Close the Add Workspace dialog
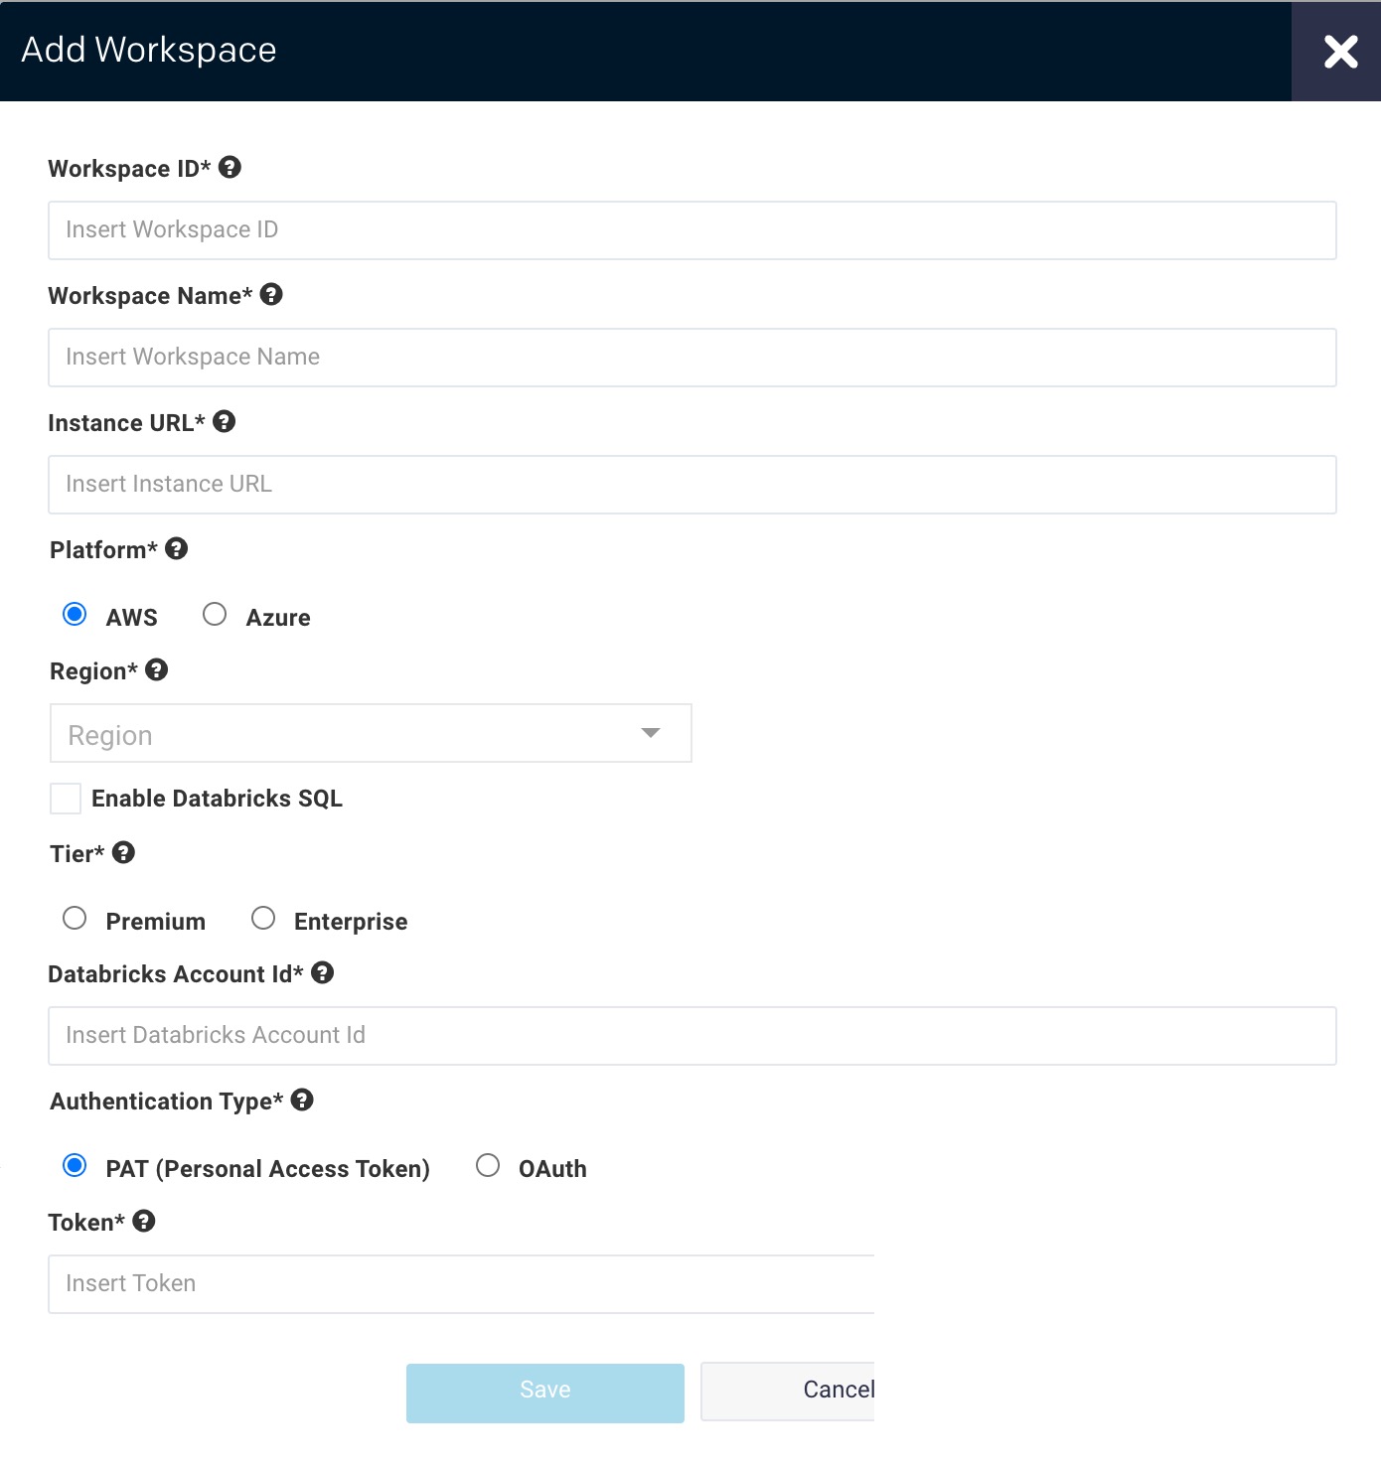 pyautogui.click(x=1341, y=52)
